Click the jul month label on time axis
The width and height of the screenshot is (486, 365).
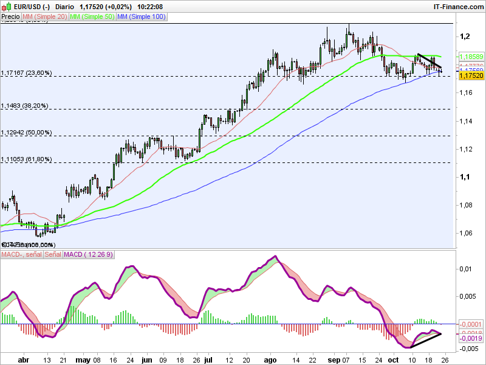[x=208, y=360]
